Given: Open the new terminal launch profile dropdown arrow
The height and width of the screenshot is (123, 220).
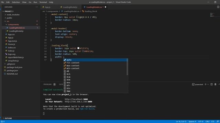Looking at the screenshot, I should [x=208, y=84].
